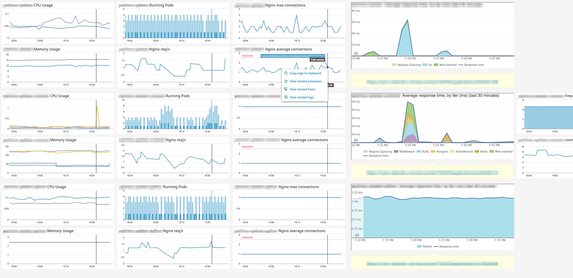Viewport: 573px width, 278px height.
Task: Click the Ruby legend color swatch
Action: [419, 152]
